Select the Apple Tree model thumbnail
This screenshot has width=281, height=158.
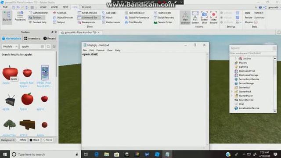tap(10, 125)
